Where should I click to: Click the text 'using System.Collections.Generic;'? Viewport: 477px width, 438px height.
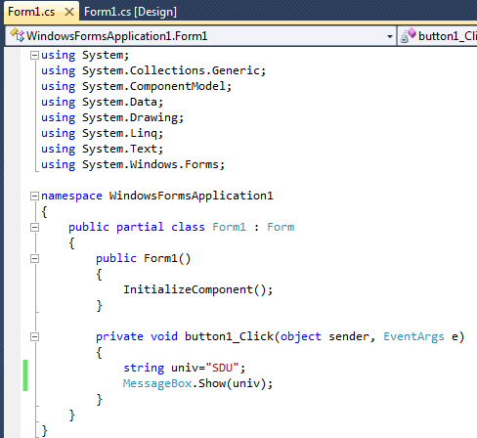pos(153,70)
